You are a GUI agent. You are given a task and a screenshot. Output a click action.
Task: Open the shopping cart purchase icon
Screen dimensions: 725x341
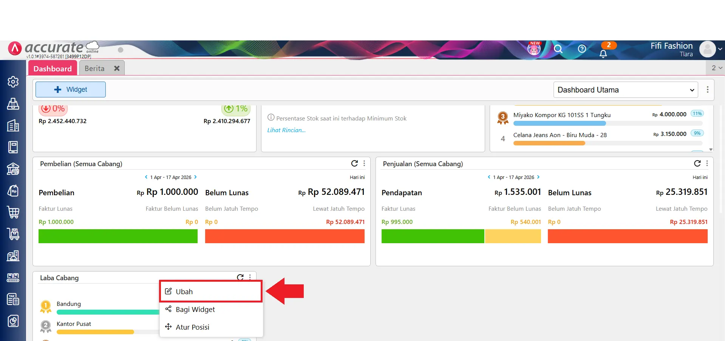pyautogui.click(x=13, y=212)
